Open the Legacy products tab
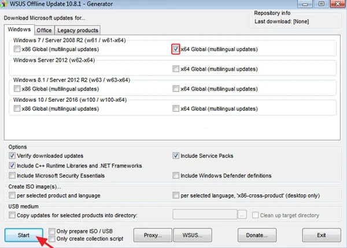Viewport: 347px width, 248px height. click(x=77, y=30)
